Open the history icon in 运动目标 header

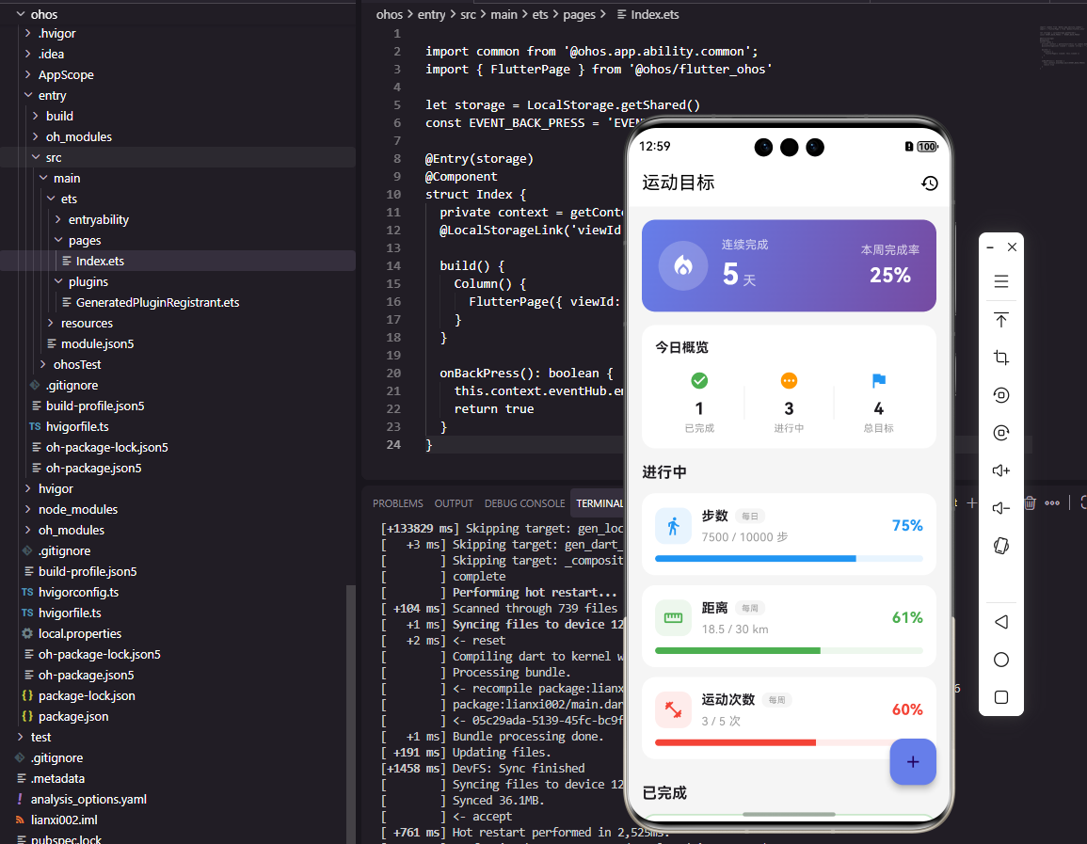click(x=929, y=183)
